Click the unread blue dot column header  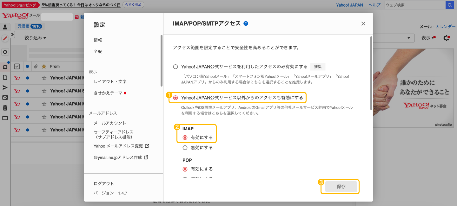coord(28,66)
